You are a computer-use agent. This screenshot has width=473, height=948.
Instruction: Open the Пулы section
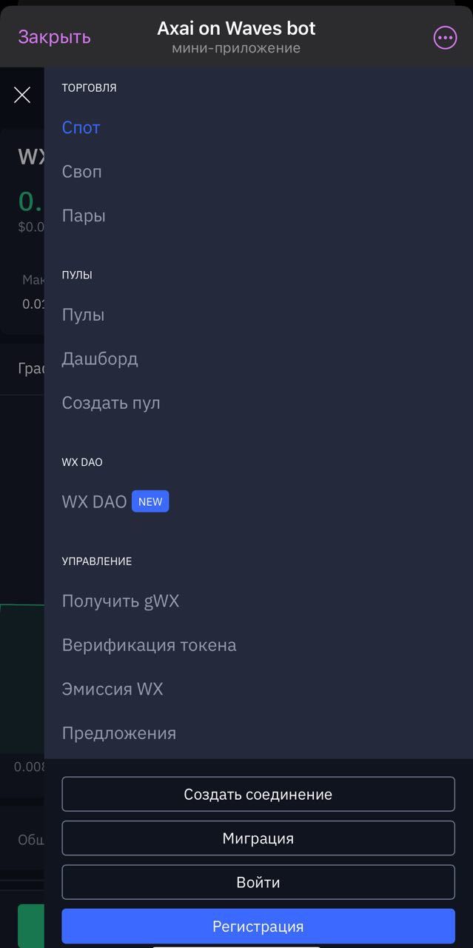84,314
